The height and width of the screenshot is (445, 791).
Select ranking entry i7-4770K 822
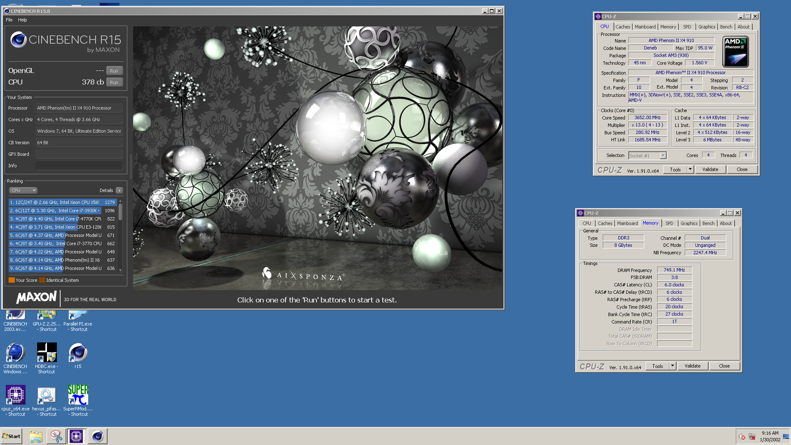63,219
